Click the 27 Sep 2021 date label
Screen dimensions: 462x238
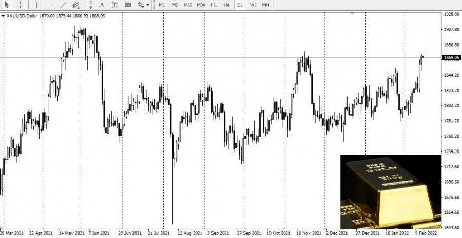point(249,233)
